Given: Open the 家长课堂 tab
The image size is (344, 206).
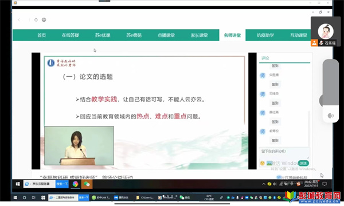Looking at the screenshot, I should (x=199, y=35).
